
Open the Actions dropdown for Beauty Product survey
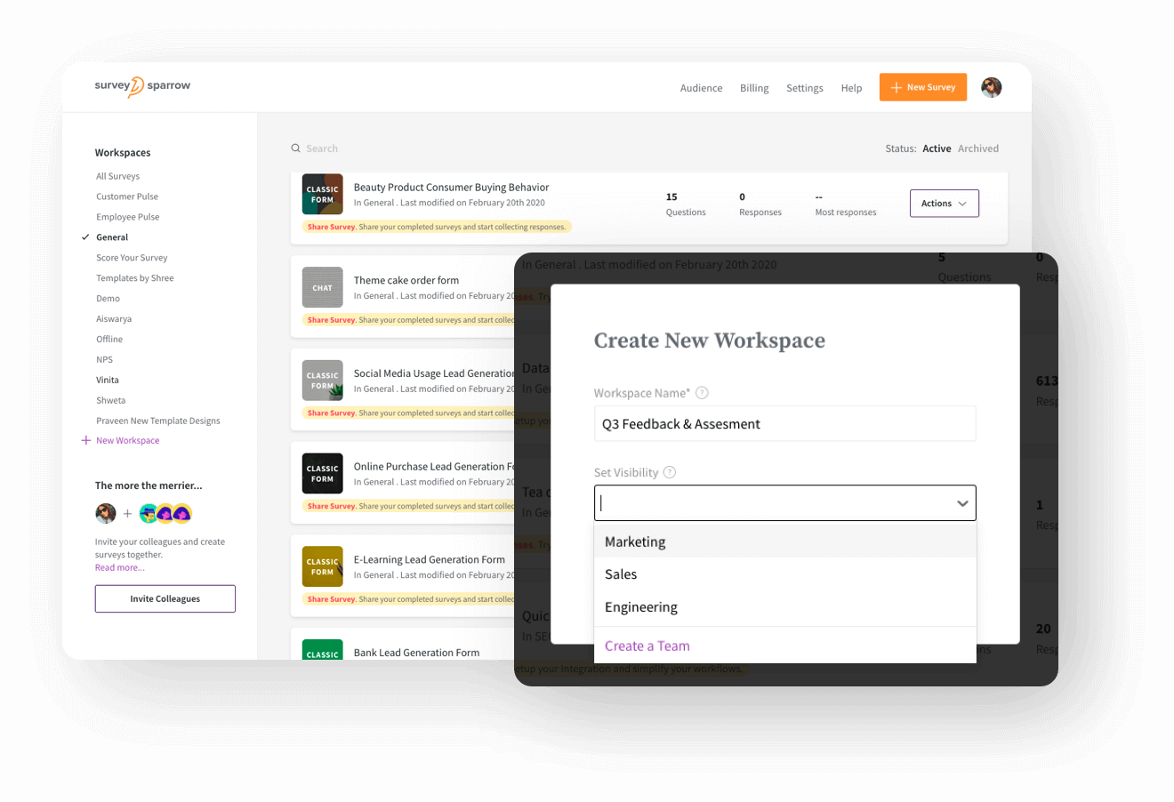pos(944,203)
